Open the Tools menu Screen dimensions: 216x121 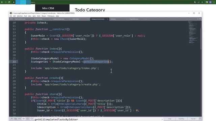tap(39, 16)
